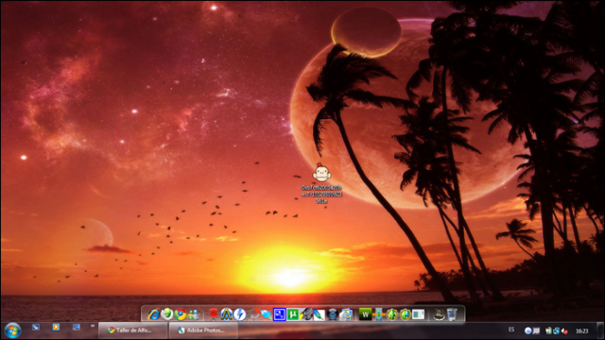Launch the green W application in dock
605x340 pixels.
(365, 314)
